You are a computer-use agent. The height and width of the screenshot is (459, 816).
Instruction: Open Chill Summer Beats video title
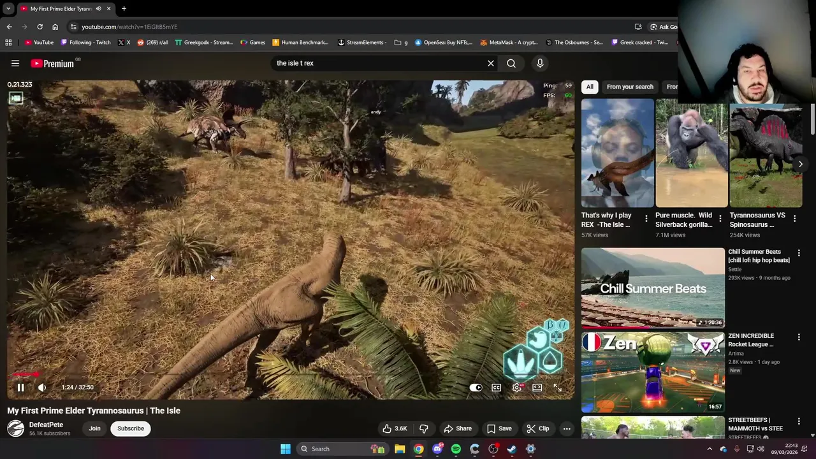point(759,256)
